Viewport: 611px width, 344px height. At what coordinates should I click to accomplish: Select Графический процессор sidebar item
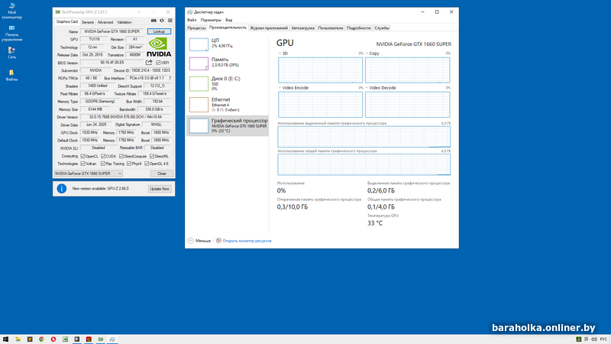[x=228, y=125]
